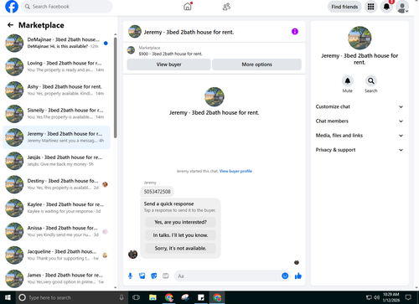Expand Privacy & support section
The height and width of the screenshot is (304, 419).
360,150
